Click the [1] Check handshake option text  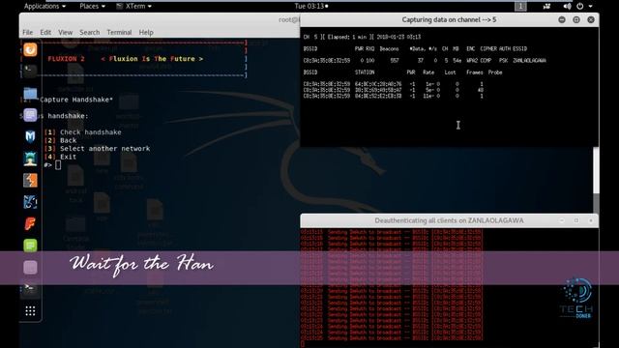(83, 132)
